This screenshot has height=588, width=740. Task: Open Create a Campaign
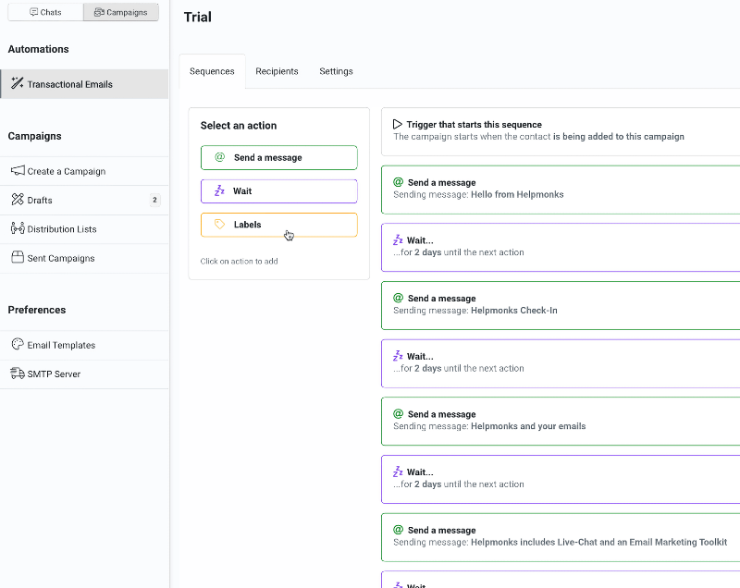[x=84, y=171]
